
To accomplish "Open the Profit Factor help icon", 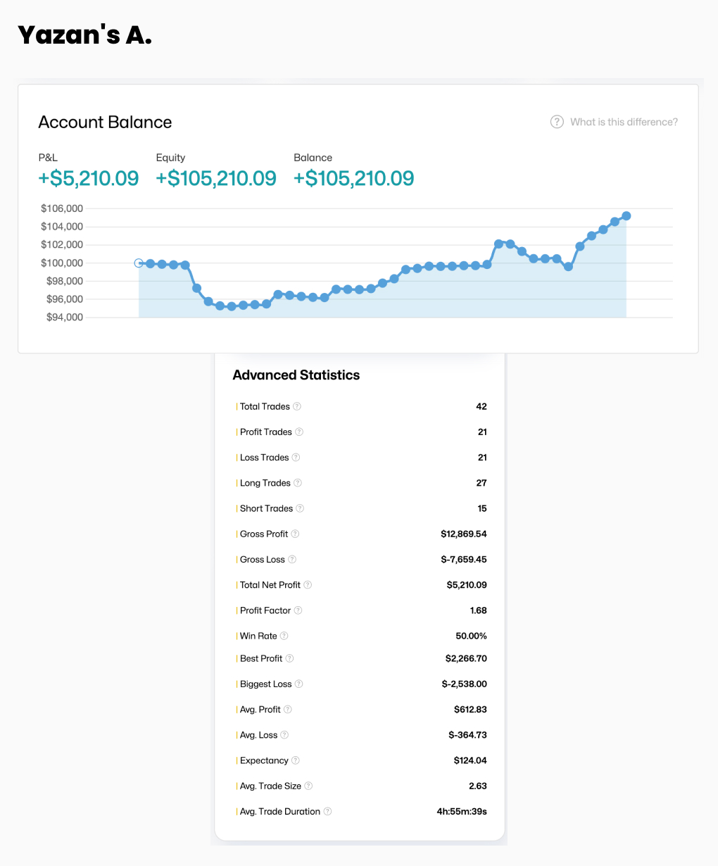I will [x=298, y=610].
